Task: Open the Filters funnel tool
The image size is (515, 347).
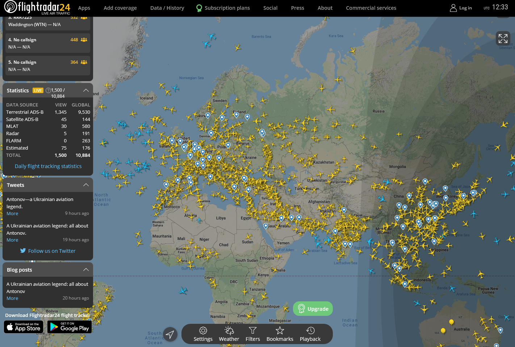Action: [253, 334]
